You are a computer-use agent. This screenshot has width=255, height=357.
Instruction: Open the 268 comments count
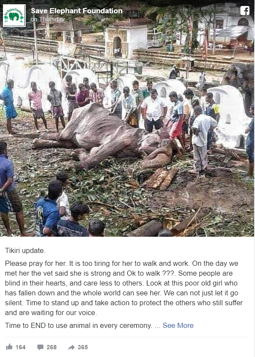point(52,347)
